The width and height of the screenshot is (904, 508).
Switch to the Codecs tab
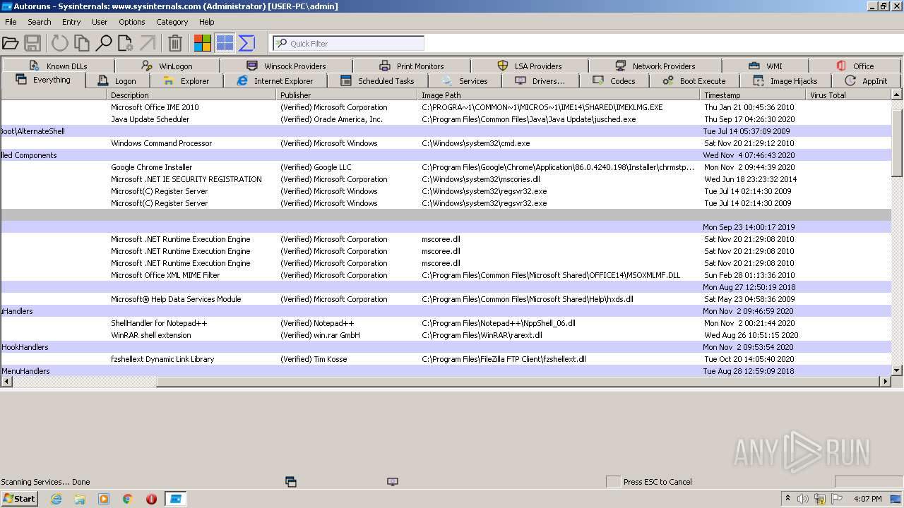click(x=614, y=81)
